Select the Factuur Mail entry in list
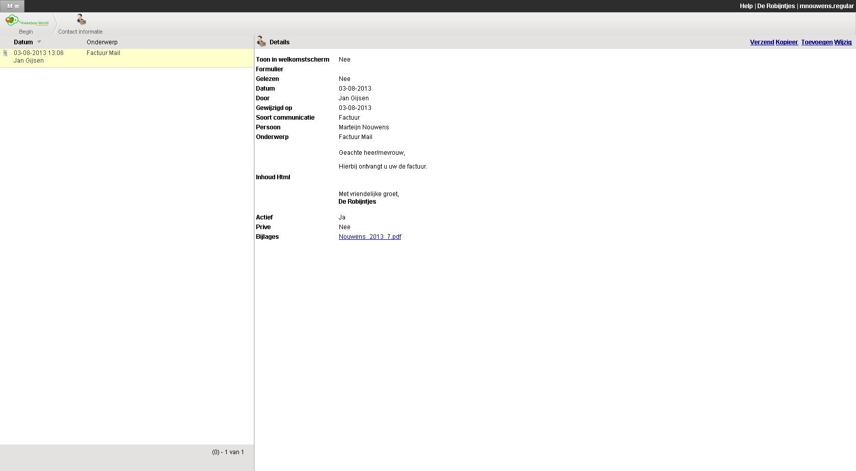Screen dimensions: 856x471 coord(103,53)
